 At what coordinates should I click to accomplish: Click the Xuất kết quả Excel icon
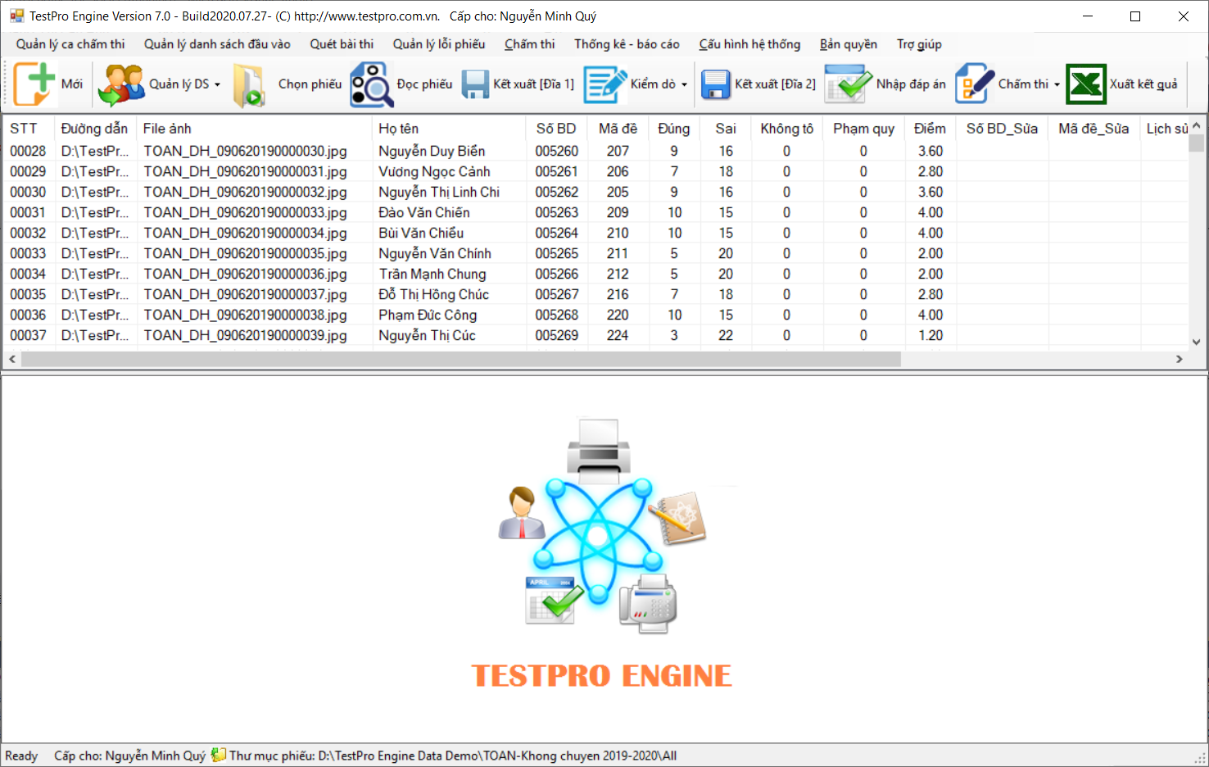click(x=1086, y=84)
